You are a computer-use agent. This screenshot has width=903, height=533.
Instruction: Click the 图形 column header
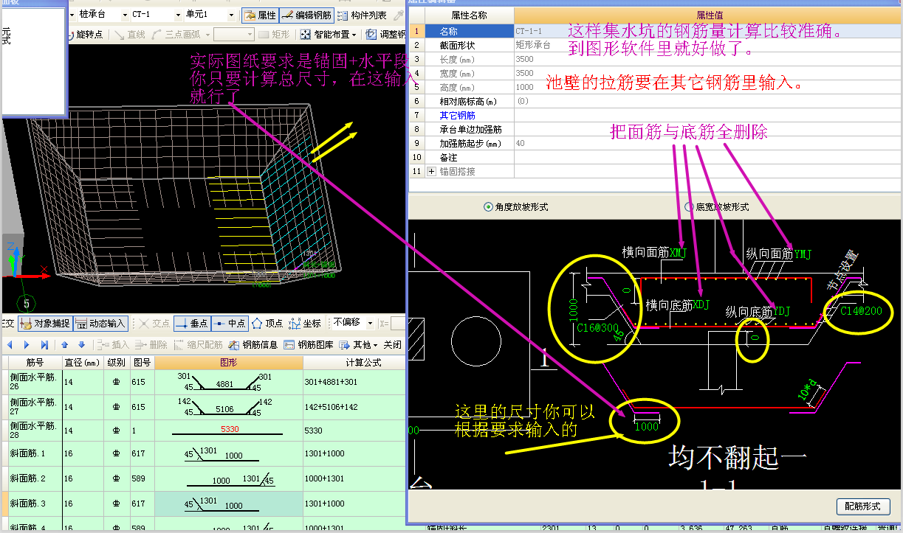(229, 363)
